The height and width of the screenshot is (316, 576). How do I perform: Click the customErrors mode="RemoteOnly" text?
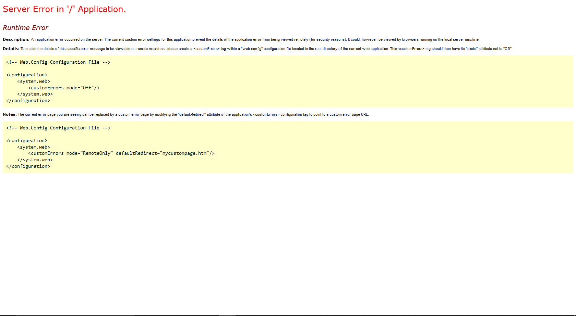coord(71,153)
